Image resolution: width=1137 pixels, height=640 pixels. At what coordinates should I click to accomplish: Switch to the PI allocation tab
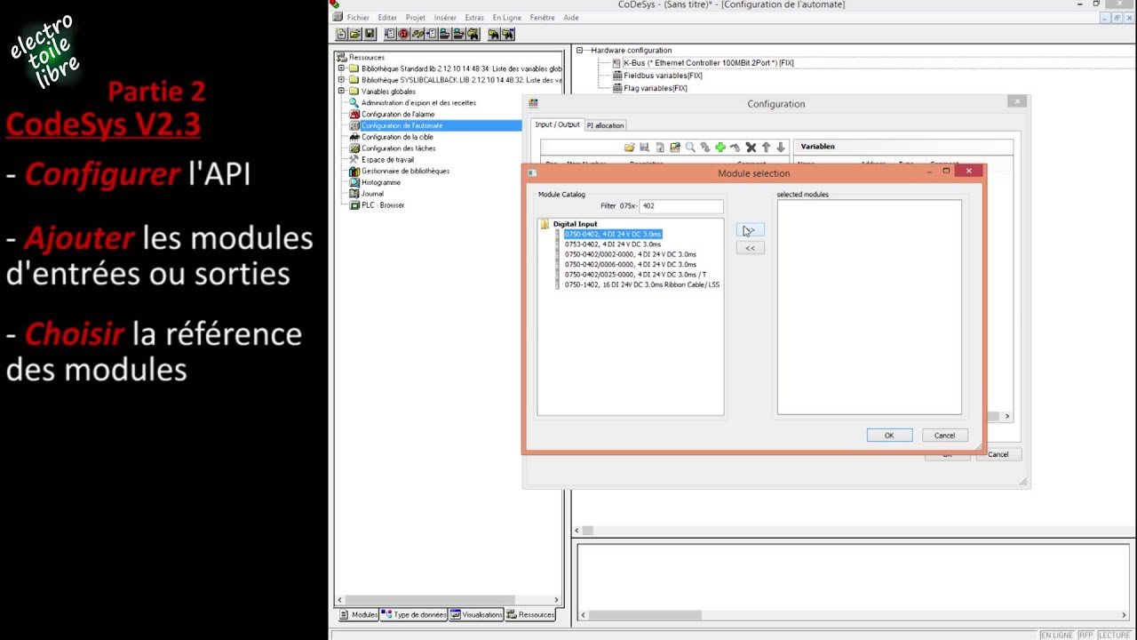tap(606, 125)
